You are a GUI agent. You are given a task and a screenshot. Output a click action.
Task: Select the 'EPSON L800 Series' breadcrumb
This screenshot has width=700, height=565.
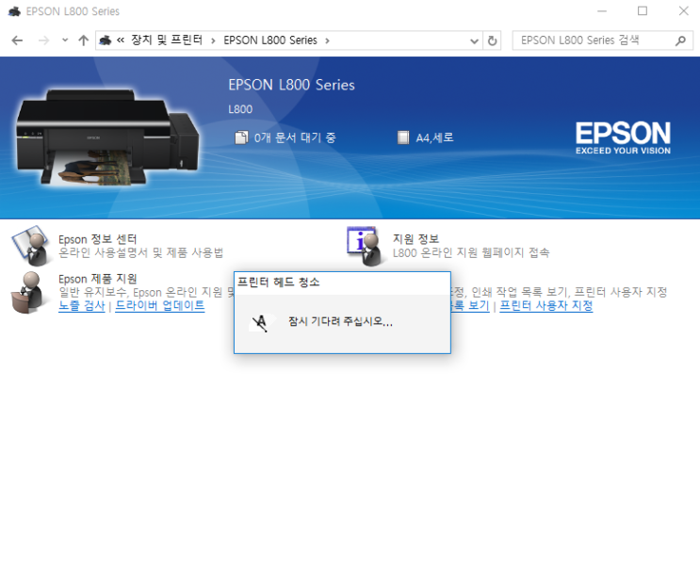[x=270, y=40]
